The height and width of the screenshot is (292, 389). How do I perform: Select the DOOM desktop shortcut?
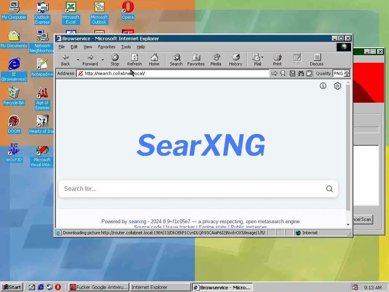click(x=14, y=125)
